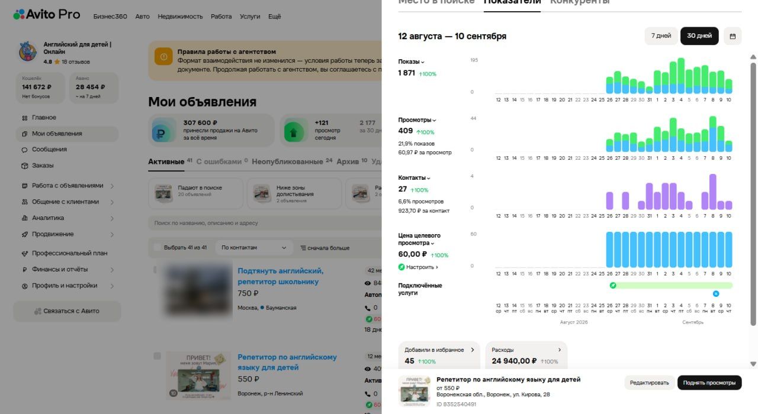The height and width of the screenshot is (414, 758).
Task: Switch to the Показатели tab
Action: point(512,2)
